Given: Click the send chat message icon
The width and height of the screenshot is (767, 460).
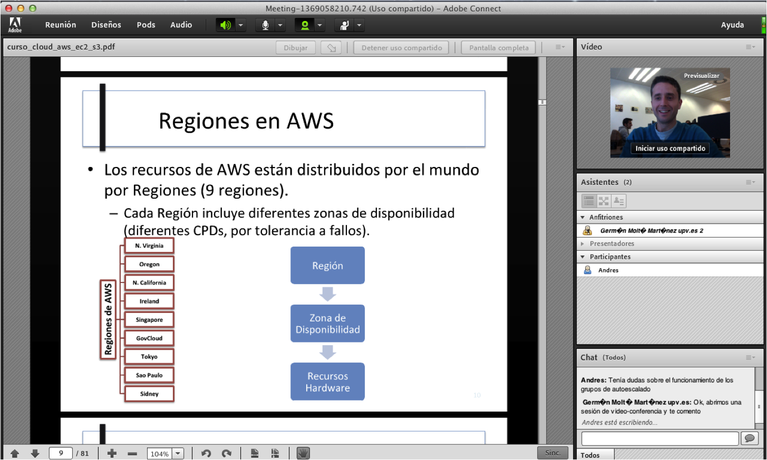Looking at the screenshot, I should (750, 438).
